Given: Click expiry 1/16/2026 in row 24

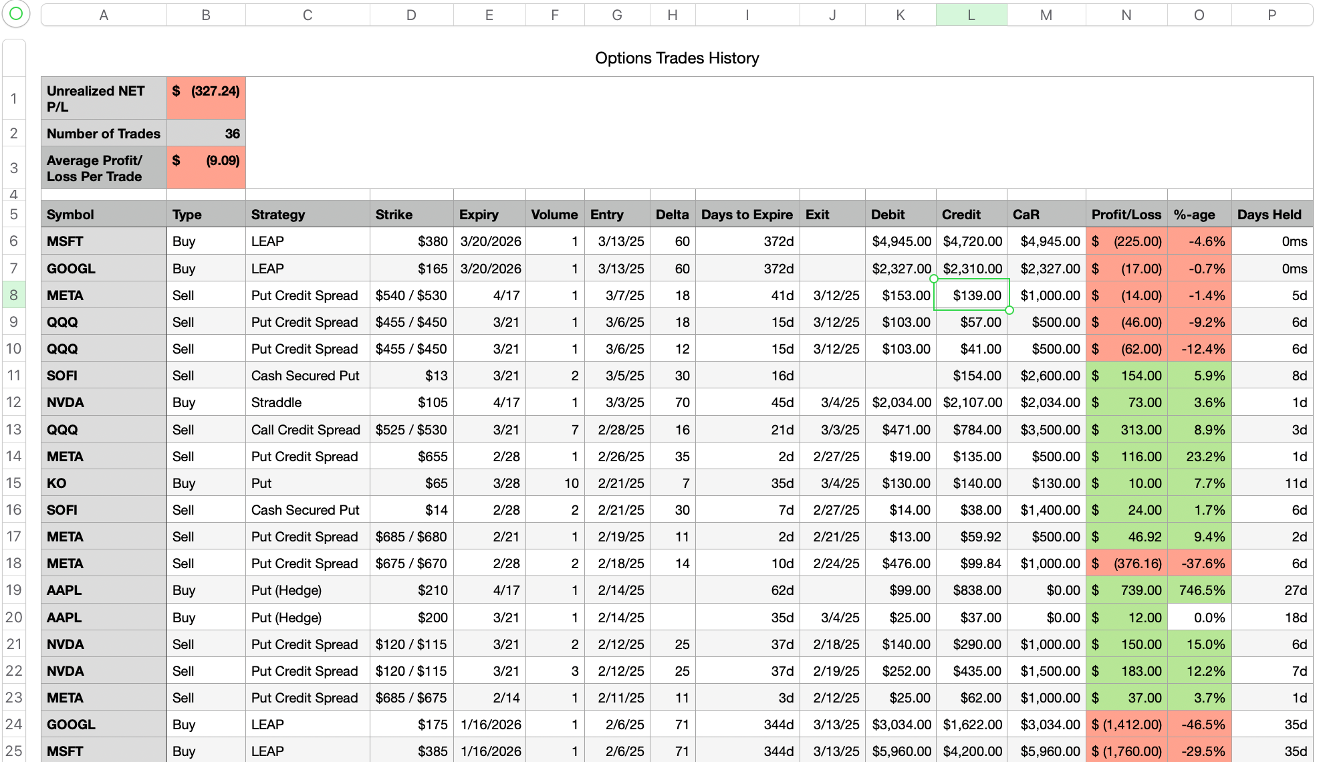Looking at the screenshot, I should tap(489, 724).
